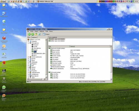Click the Napięcie modułu warning icon
Viewport: 139px width, 111px height.
point(51,65)
